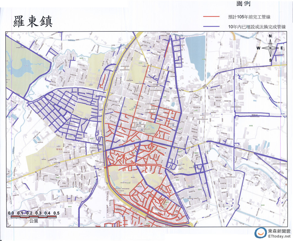The image size is (293, 241).
Task: Click the lake inside the large western park
Action: (x=19, y=65)
